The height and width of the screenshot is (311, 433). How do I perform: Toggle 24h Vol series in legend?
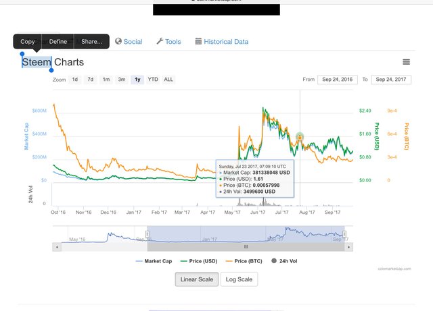[284, 261]
